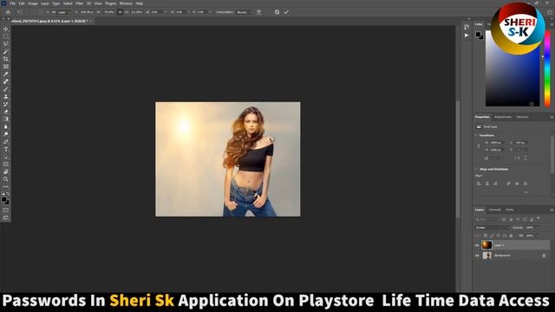Select the History Brush tool

6,104
